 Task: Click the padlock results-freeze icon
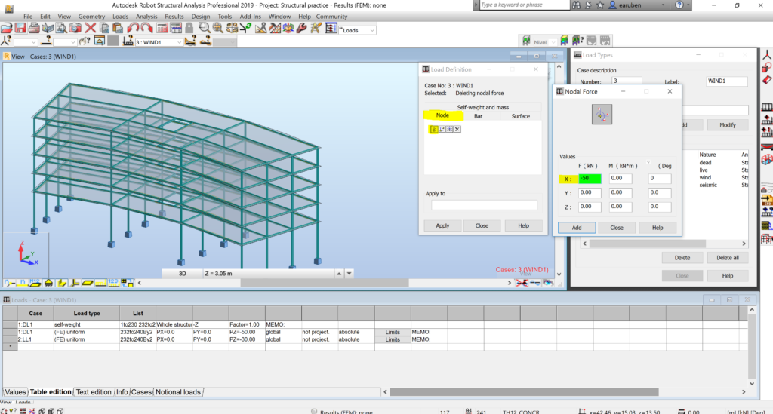[189, 29]
